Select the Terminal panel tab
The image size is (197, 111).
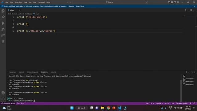44,72
